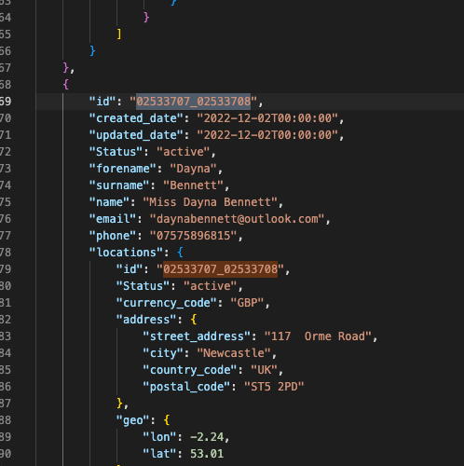
Task: Click the top-level "Status" key on line 72
Action: point(116,152)
